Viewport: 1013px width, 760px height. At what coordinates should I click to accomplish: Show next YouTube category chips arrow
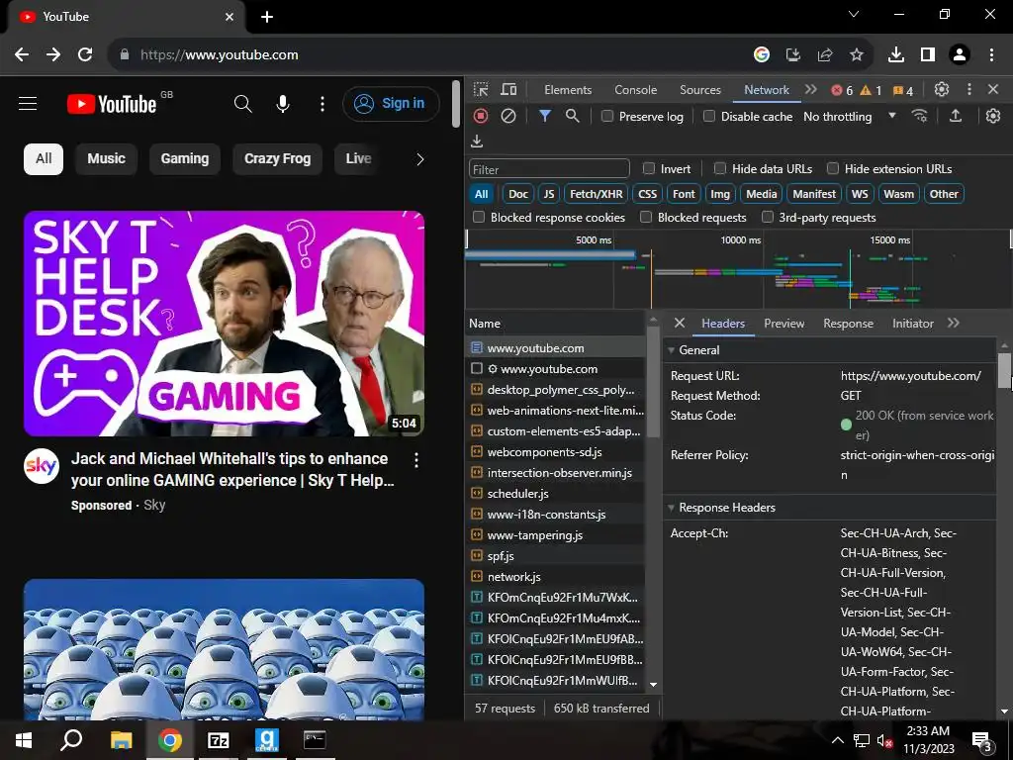pos(419,159)
